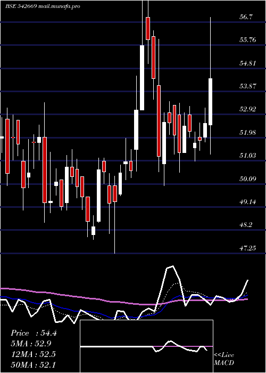
Task: Click the 51.98 price axis label
Action: click(248, 133)
